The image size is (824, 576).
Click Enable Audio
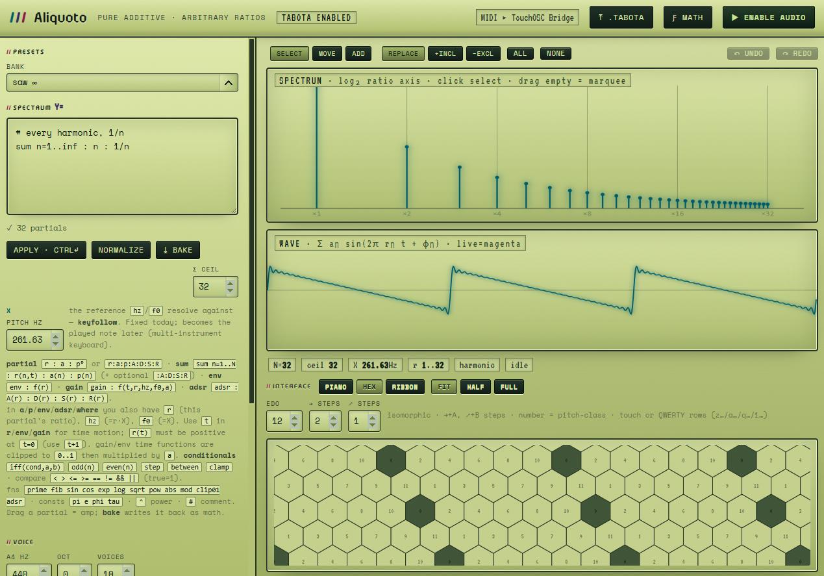[768, 18]
